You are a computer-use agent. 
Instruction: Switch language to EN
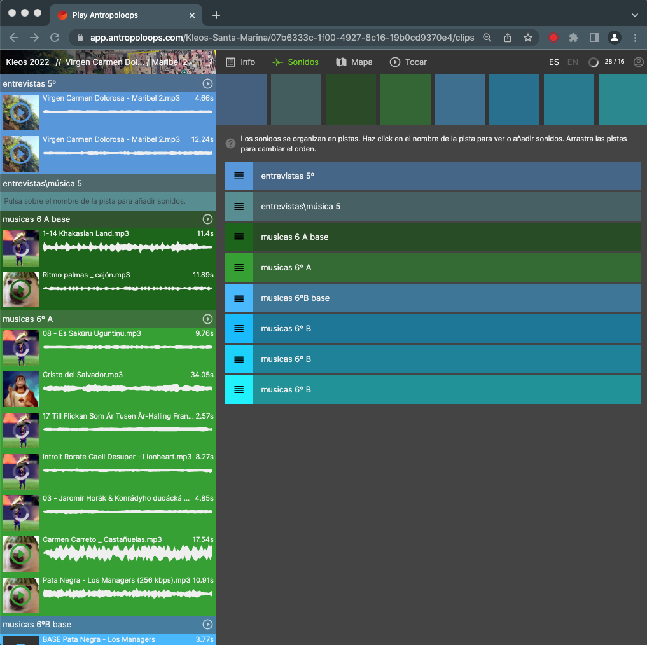coord(573,62)
